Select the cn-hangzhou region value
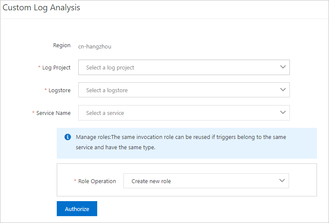329x223 pixels. click(x=95, y=46)
